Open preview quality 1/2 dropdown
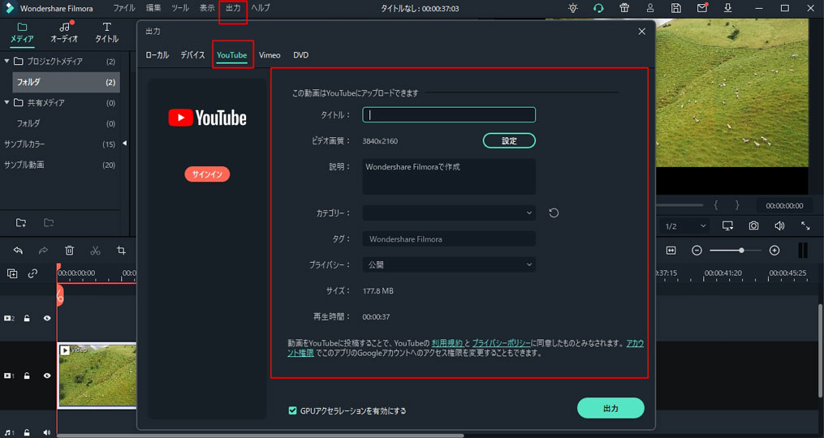The height and width of the screenshot is (438, 824). coord(684,225)
